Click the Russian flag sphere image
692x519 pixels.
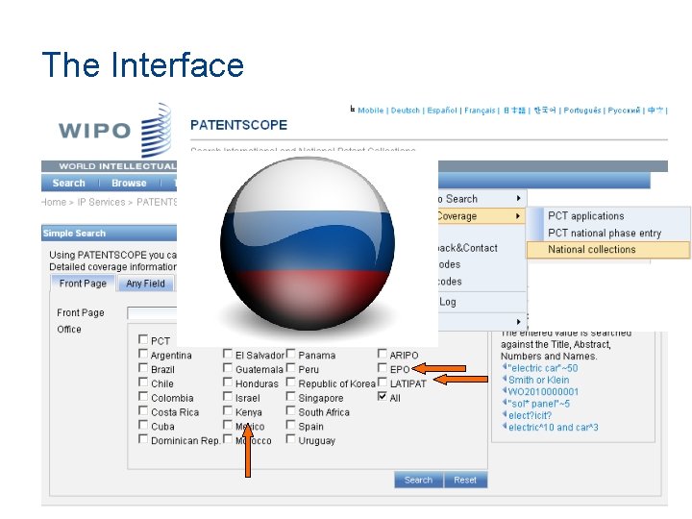click(308, 243)
